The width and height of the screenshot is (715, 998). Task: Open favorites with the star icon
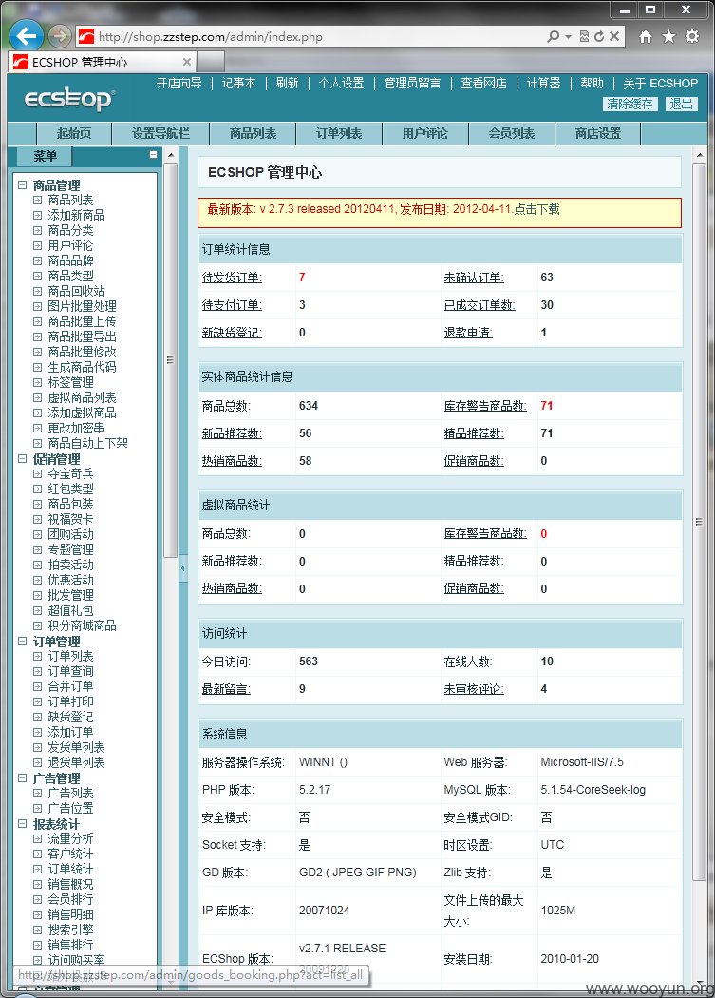(x=668, y=36)
